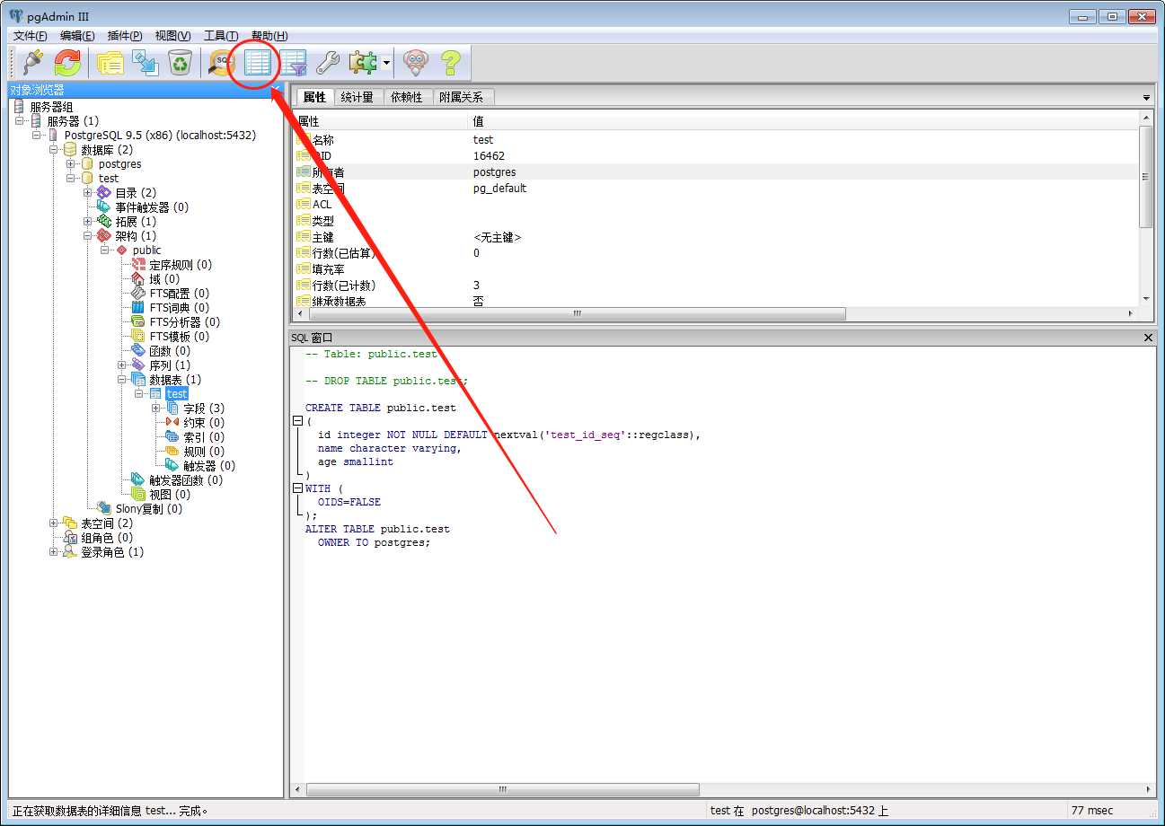The width and height of the screenshot is (1165, 826).
Task: Expand the 序列 (1) node
Action: pos(122,365)
